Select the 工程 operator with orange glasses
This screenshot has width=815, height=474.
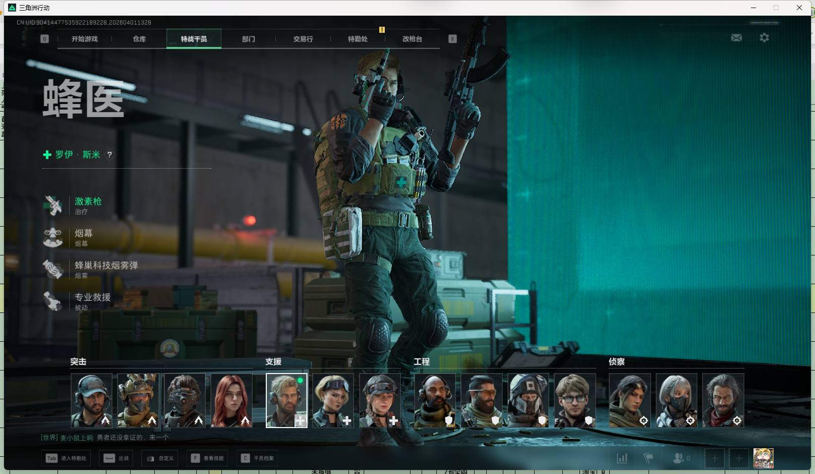coord(482,400)
